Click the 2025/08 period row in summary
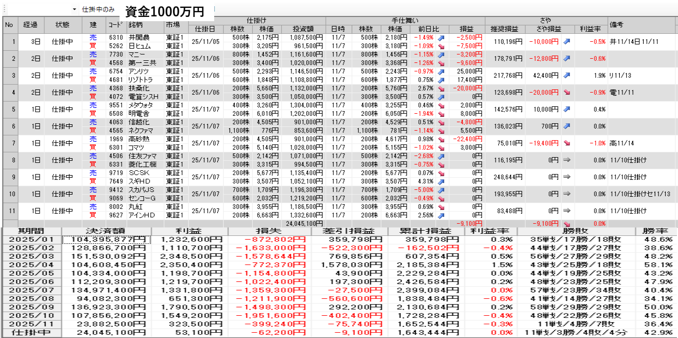Screen dimensions: 678x338 (32, 299)
